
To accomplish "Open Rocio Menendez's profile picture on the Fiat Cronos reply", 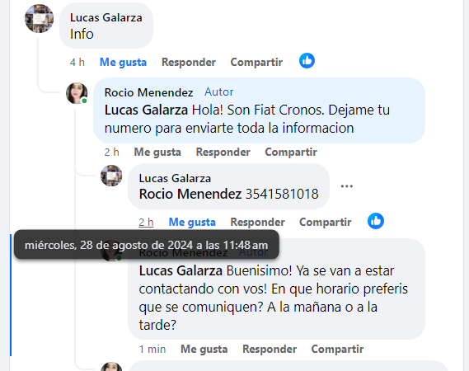I will point(77,93).
